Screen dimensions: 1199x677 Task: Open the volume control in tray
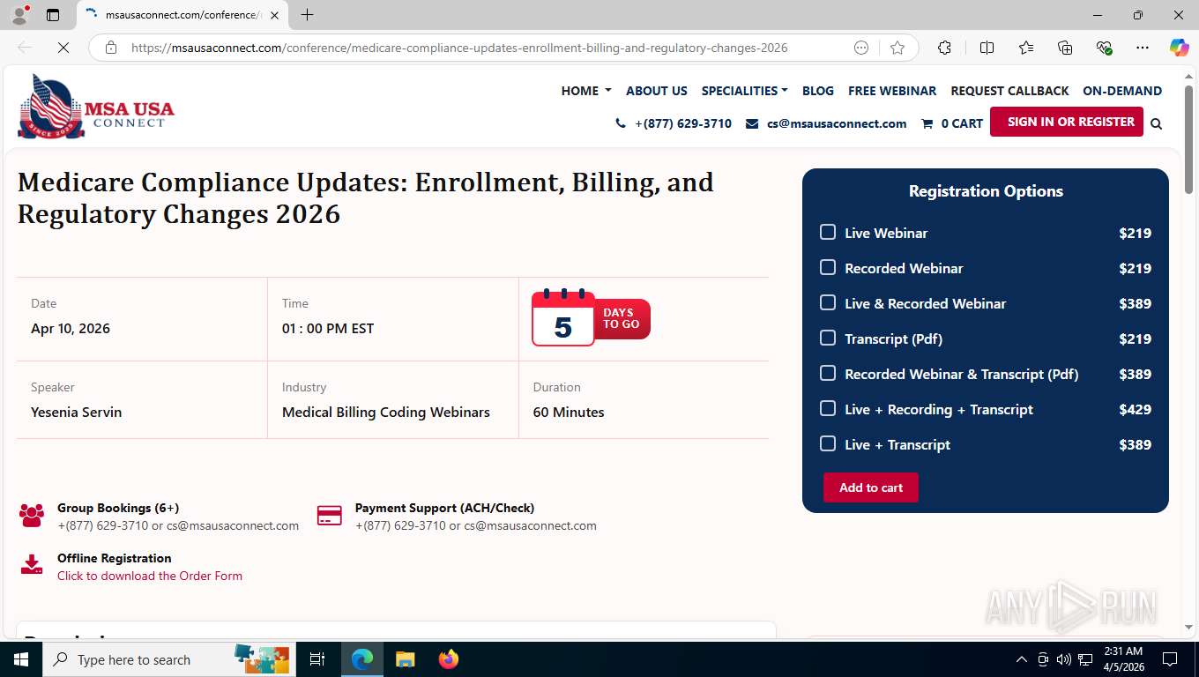pyautogui.click(x=1064, y=659)
